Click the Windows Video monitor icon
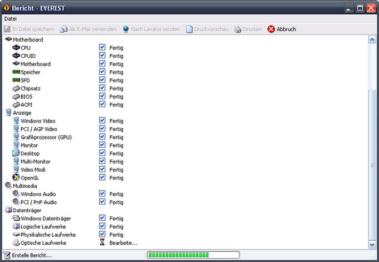379x262 pixels. point(16,120)
